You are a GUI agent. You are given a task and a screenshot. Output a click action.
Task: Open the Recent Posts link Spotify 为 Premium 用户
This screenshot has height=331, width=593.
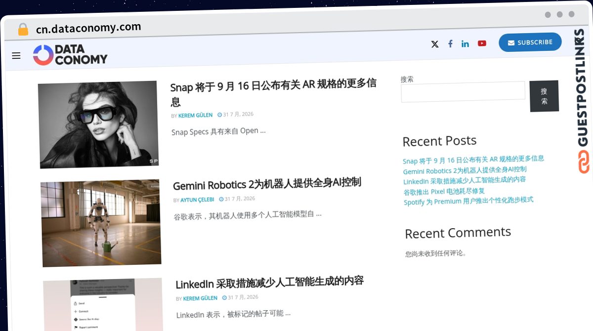pos(468,201)
